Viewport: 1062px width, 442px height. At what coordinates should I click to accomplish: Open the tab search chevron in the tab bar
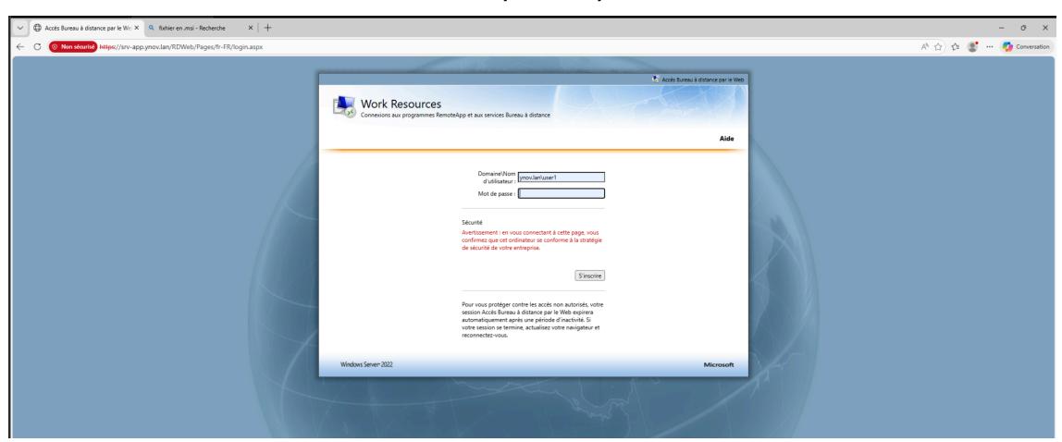point(20,28)
